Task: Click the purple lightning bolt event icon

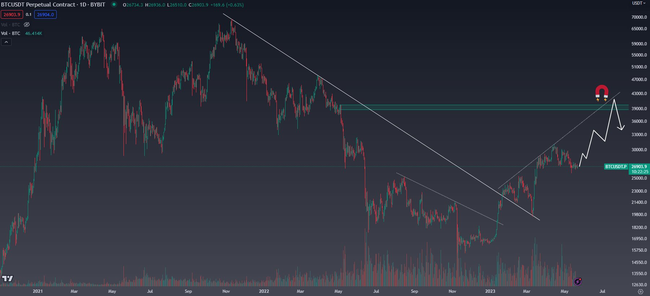Action: pos(577,282)
